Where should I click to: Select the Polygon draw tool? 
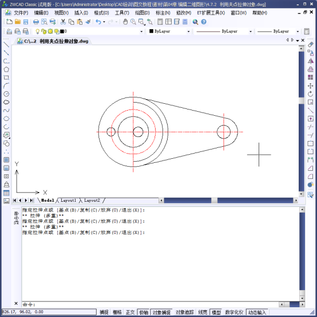click(x=6, y=69)
